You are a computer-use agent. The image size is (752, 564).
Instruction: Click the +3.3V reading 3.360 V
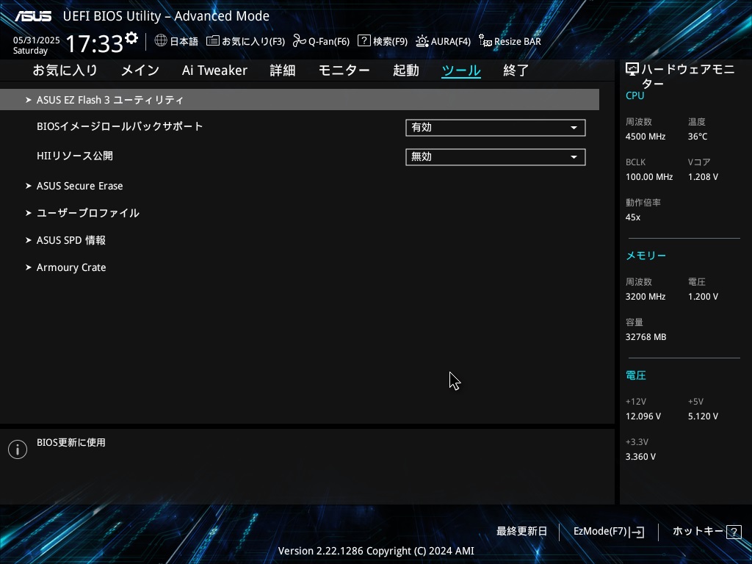click(640, 457)
